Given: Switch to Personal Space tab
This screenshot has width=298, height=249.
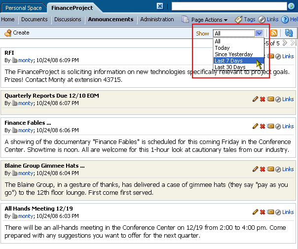Looking at the screenshot, I should click(x=24, y=8).
